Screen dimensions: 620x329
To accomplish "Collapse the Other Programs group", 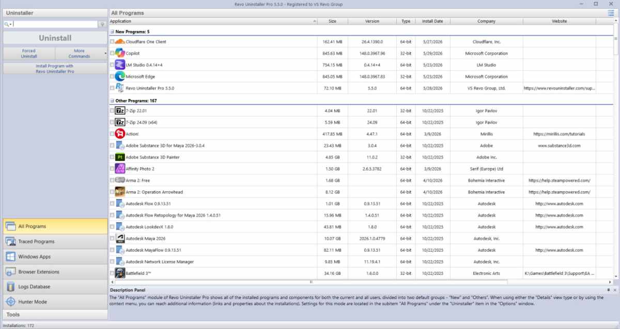I will pos(112,101).
